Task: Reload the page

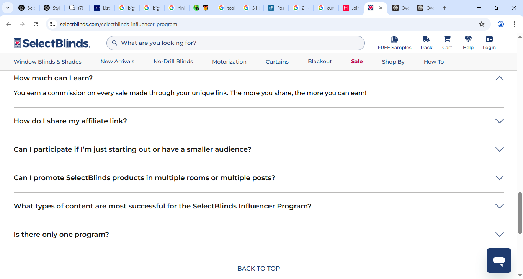Action: coord(36,24)
